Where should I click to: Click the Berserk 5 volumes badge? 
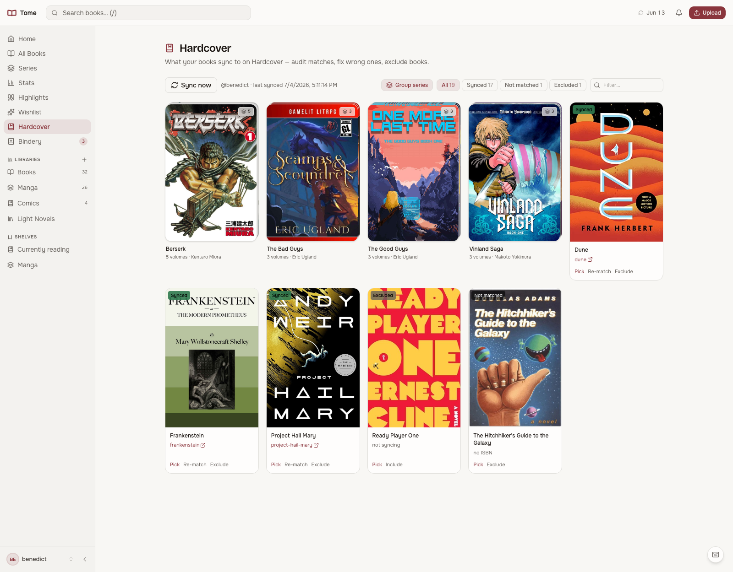click(246, 111)
